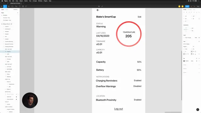Click the 205 temperature value
The image size is (201, 113).
(128, 36)
